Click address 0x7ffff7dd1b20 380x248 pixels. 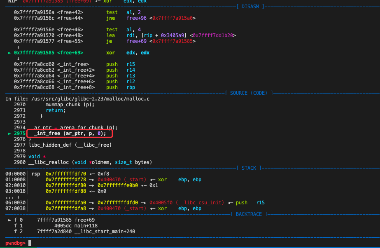click(213, 35)
